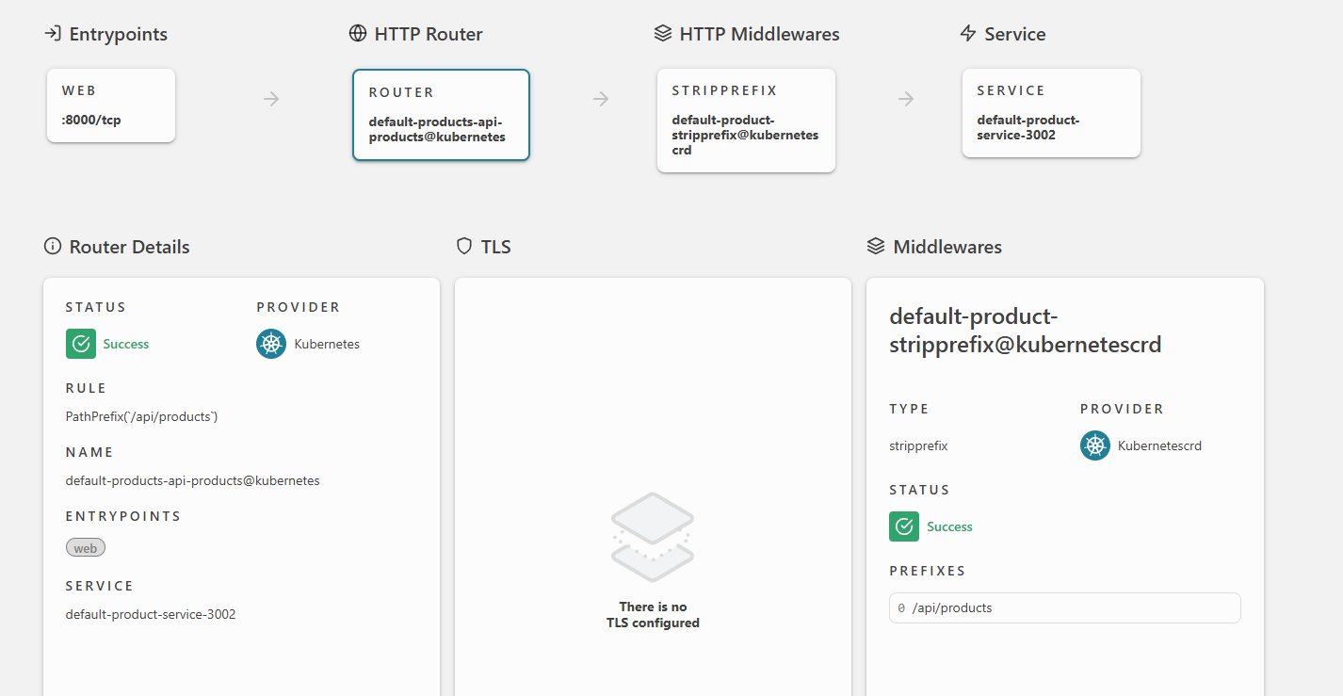Click the default-product-service-3002 service text in Router Details
The height and width of the screenshot is (696, 1343).
click(x=151, y=614)
